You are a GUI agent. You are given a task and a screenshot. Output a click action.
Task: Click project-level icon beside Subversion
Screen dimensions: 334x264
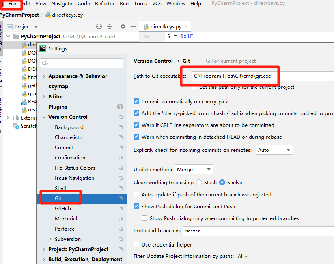121,239
